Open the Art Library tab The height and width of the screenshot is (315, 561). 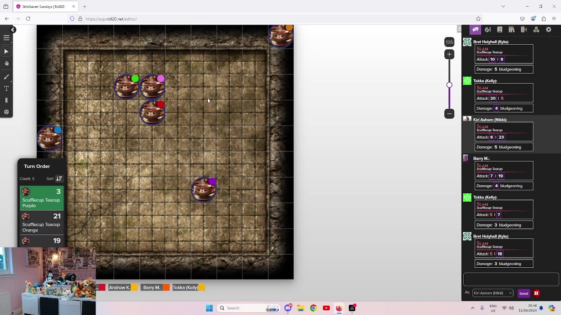coord(488,29)
